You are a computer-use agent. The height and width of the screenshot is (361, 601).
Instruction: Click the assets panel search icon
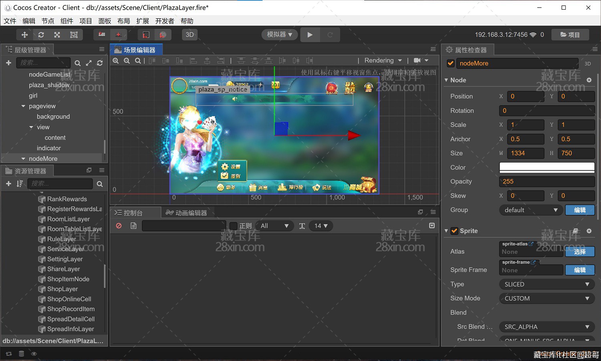tap(100, 184)
